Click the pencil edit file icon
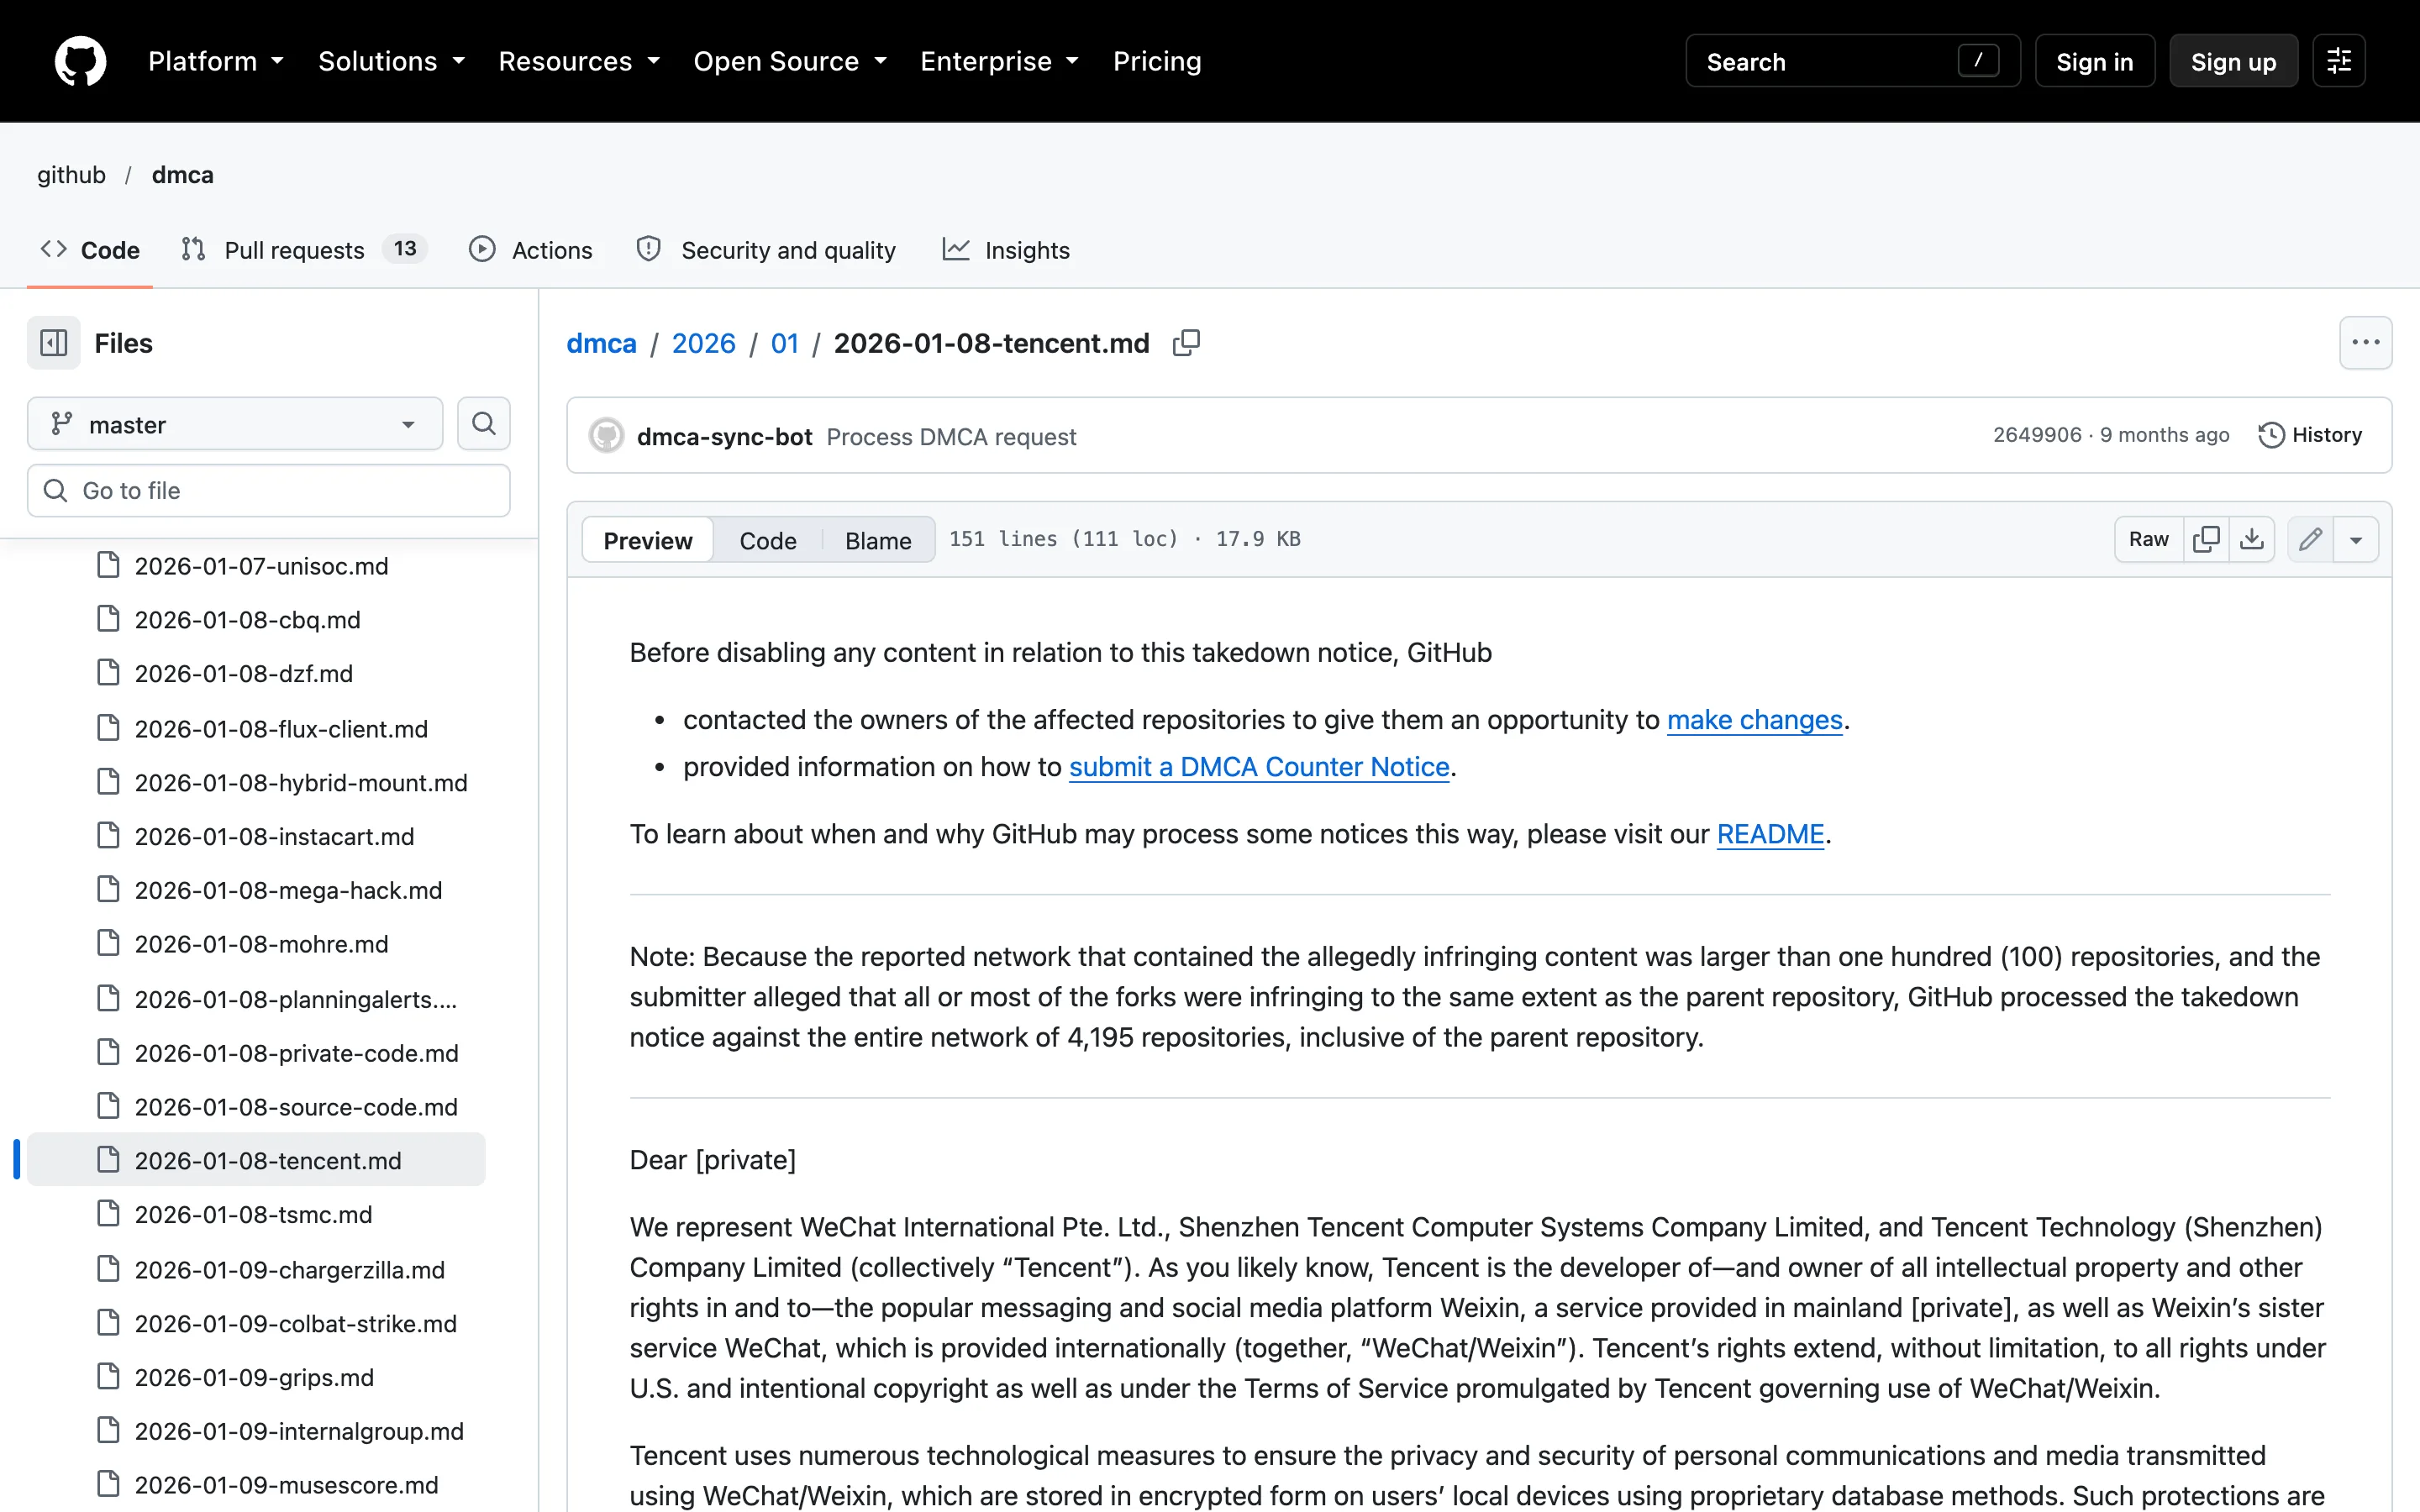The height and width of the screenshot is (1512, 2420). click(2310, 539)
